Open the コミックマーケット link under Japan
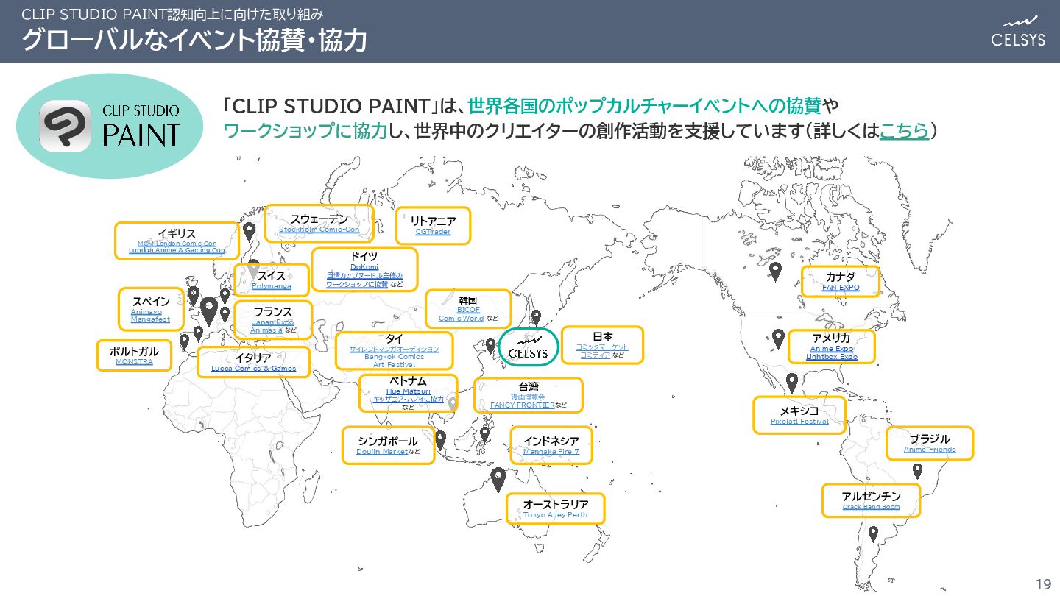The width and height of the screenshot is (1060, 596). (x=602, y=347)
